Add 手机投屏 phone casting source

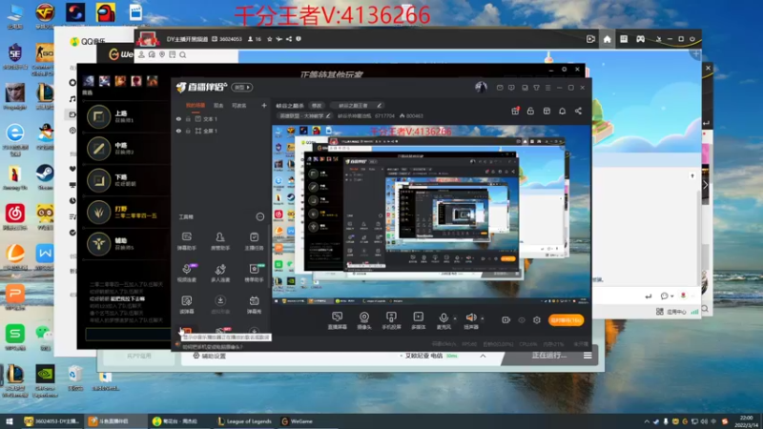point(391,320)
